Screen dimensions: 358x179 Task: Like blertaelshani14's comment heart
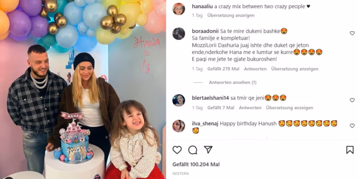click(x=352, y=100)
